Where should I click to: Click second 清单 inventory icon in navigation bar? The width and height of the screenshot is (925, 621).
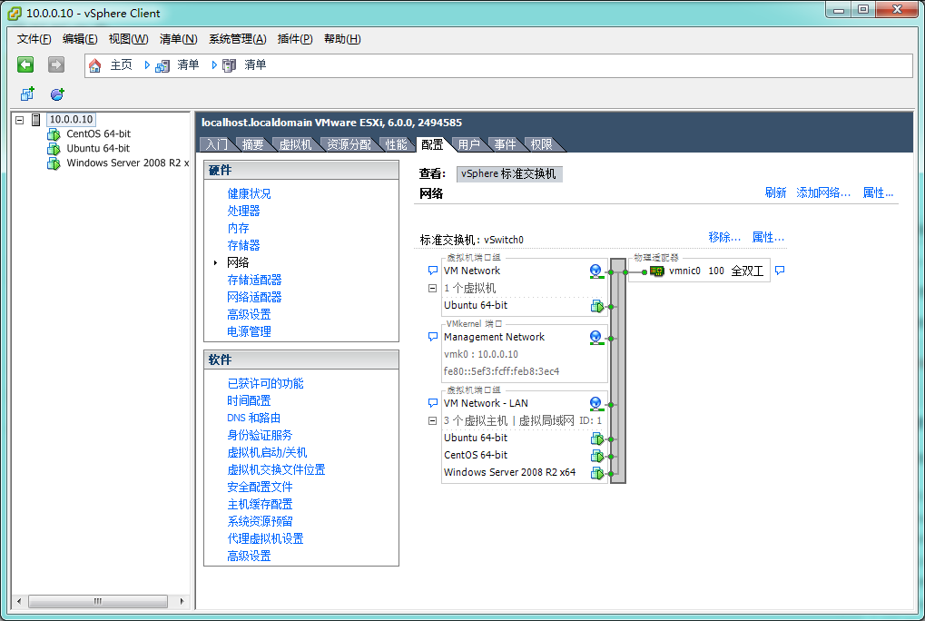click(229, 65)
